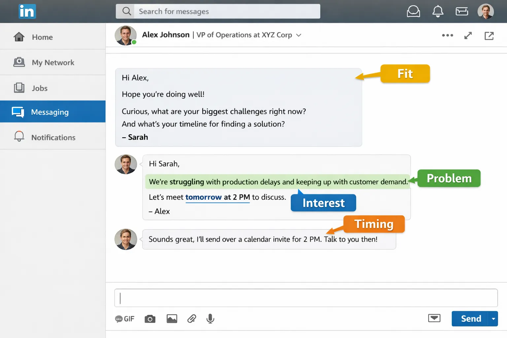Viewport: 507px width, 338px height.
Task: Go to My Network in sidebar
Action: (52, 62)
